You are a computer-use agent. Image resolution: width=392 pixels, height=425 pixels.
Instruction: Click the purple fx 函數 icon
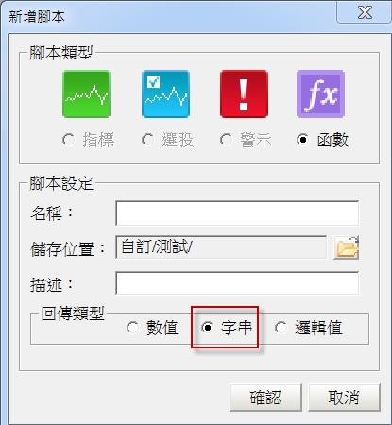coord(320,94)
